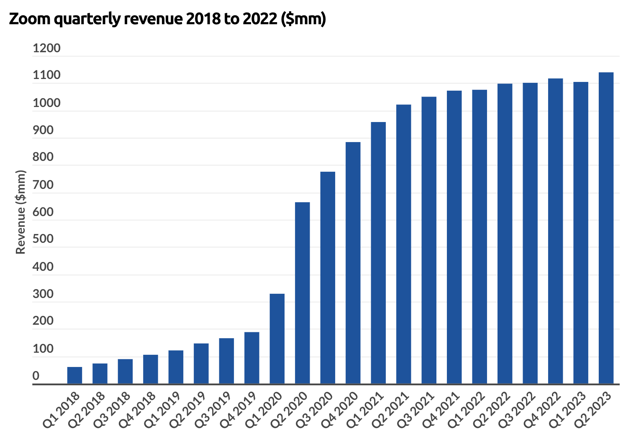Select the Q2 2023 bar
Viewport: 636px width, 438px height.
click(x=606, y=228)
